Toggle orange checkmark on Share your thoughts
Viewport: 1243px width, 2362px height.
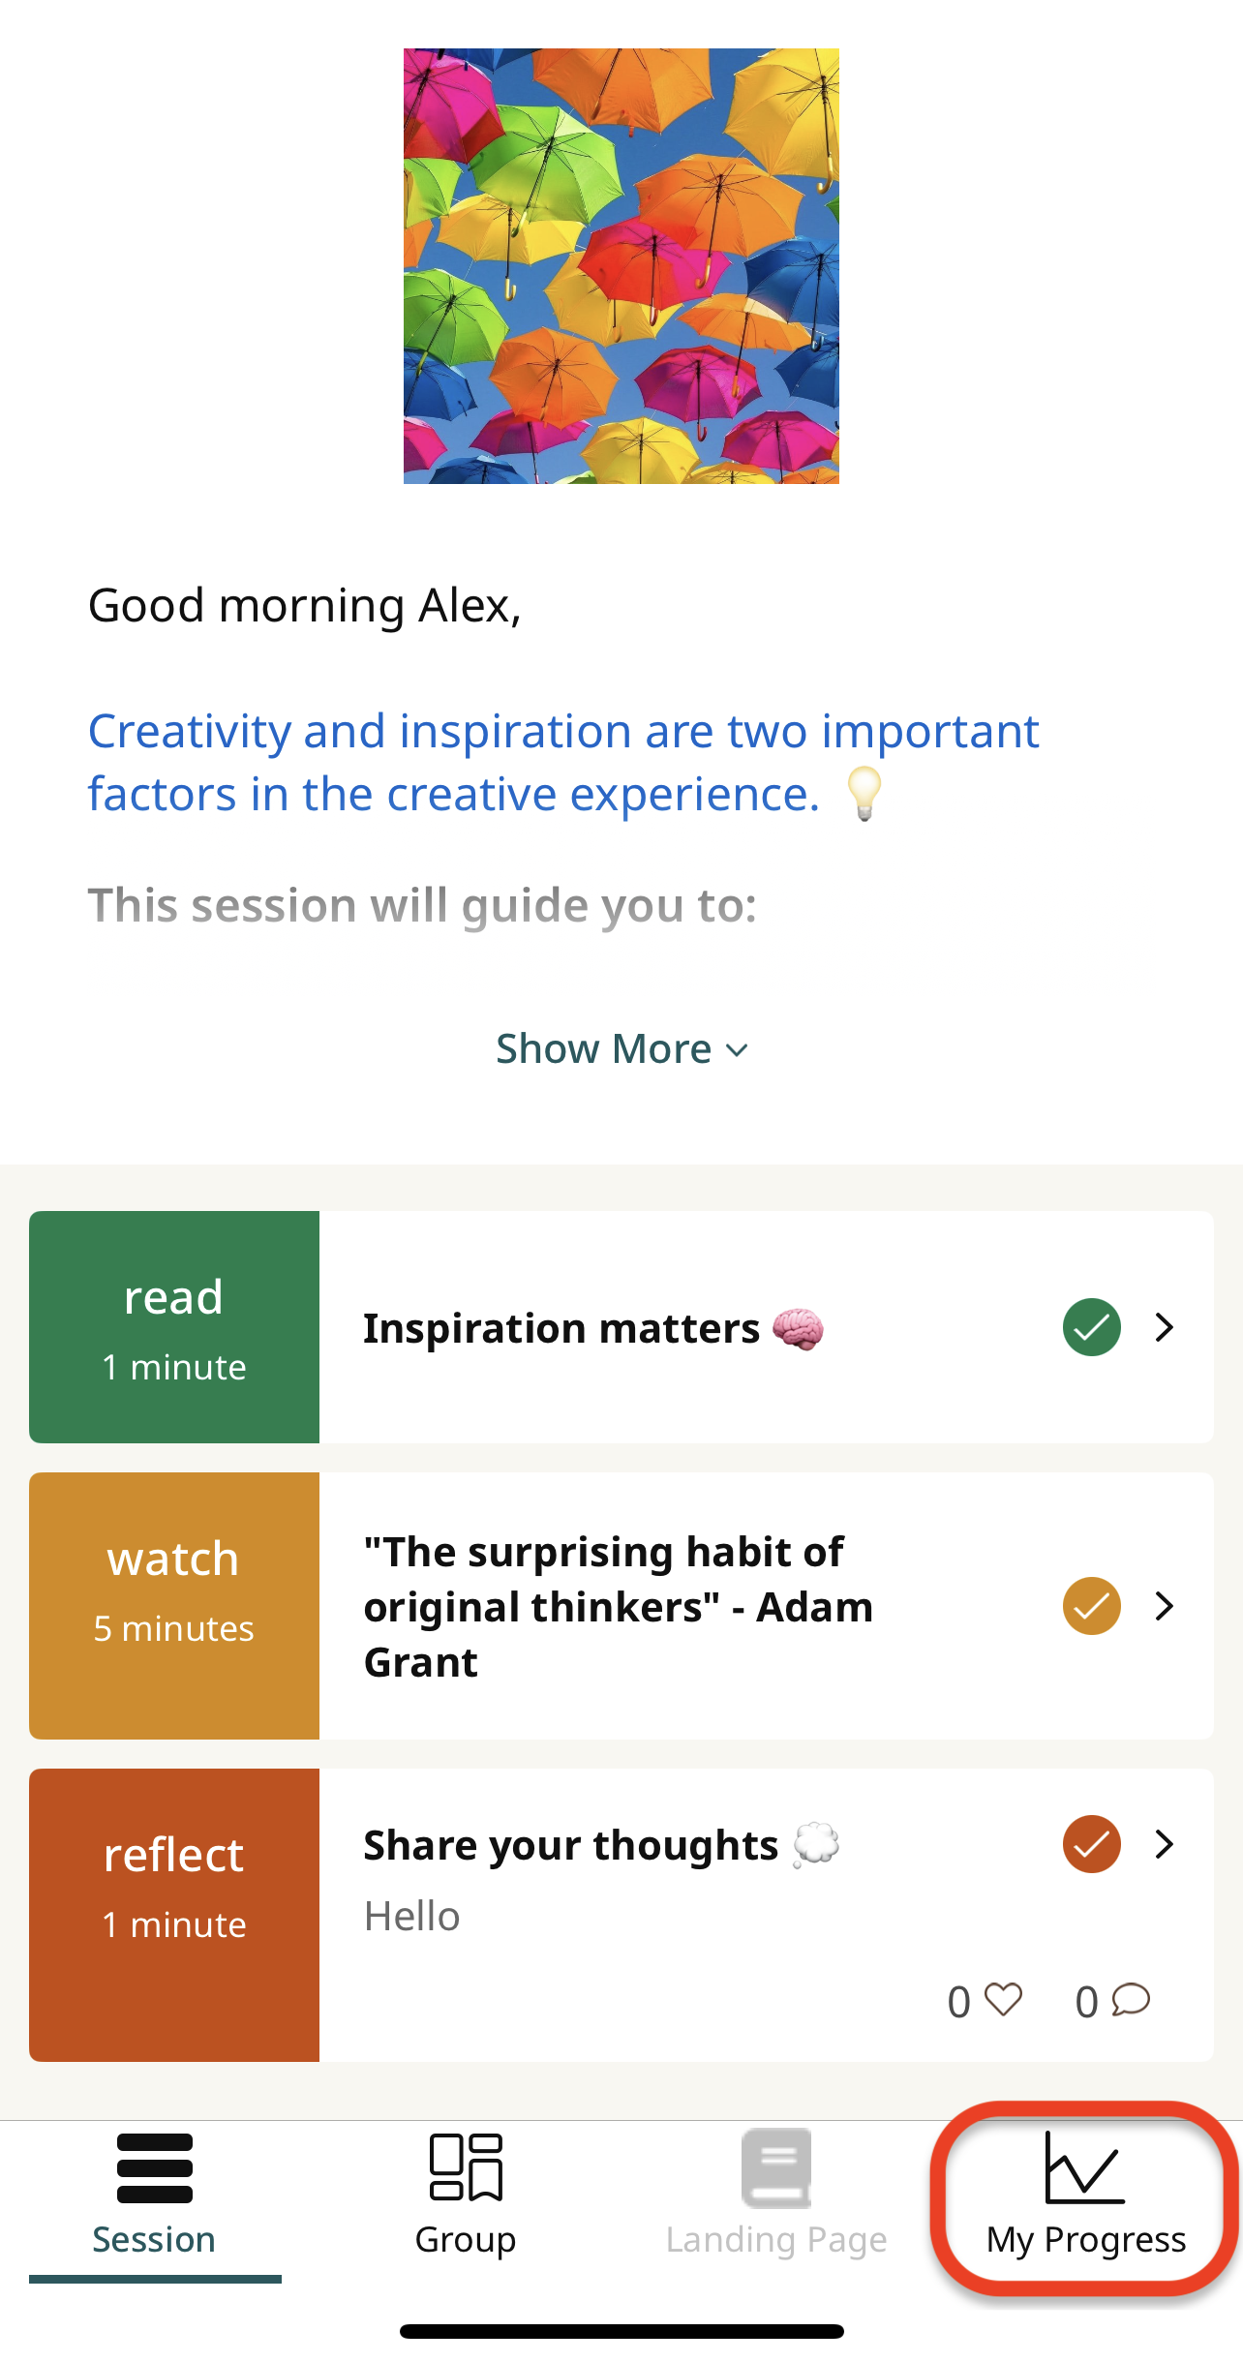tap(1092, 1844)
